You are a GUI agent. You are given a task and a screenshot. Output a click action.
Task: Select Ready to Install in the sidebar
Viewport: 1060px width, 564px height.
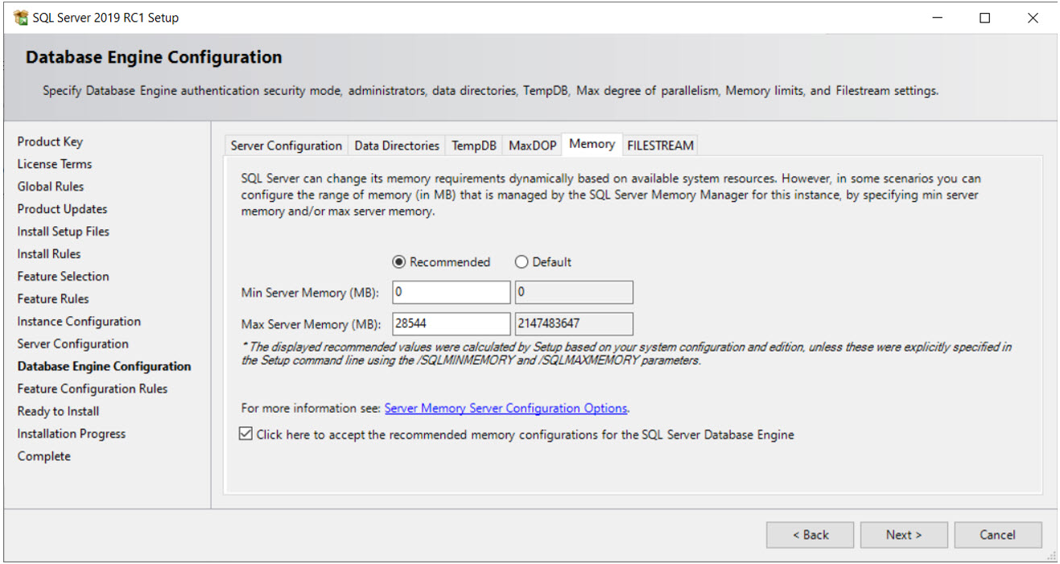point(58,410)
